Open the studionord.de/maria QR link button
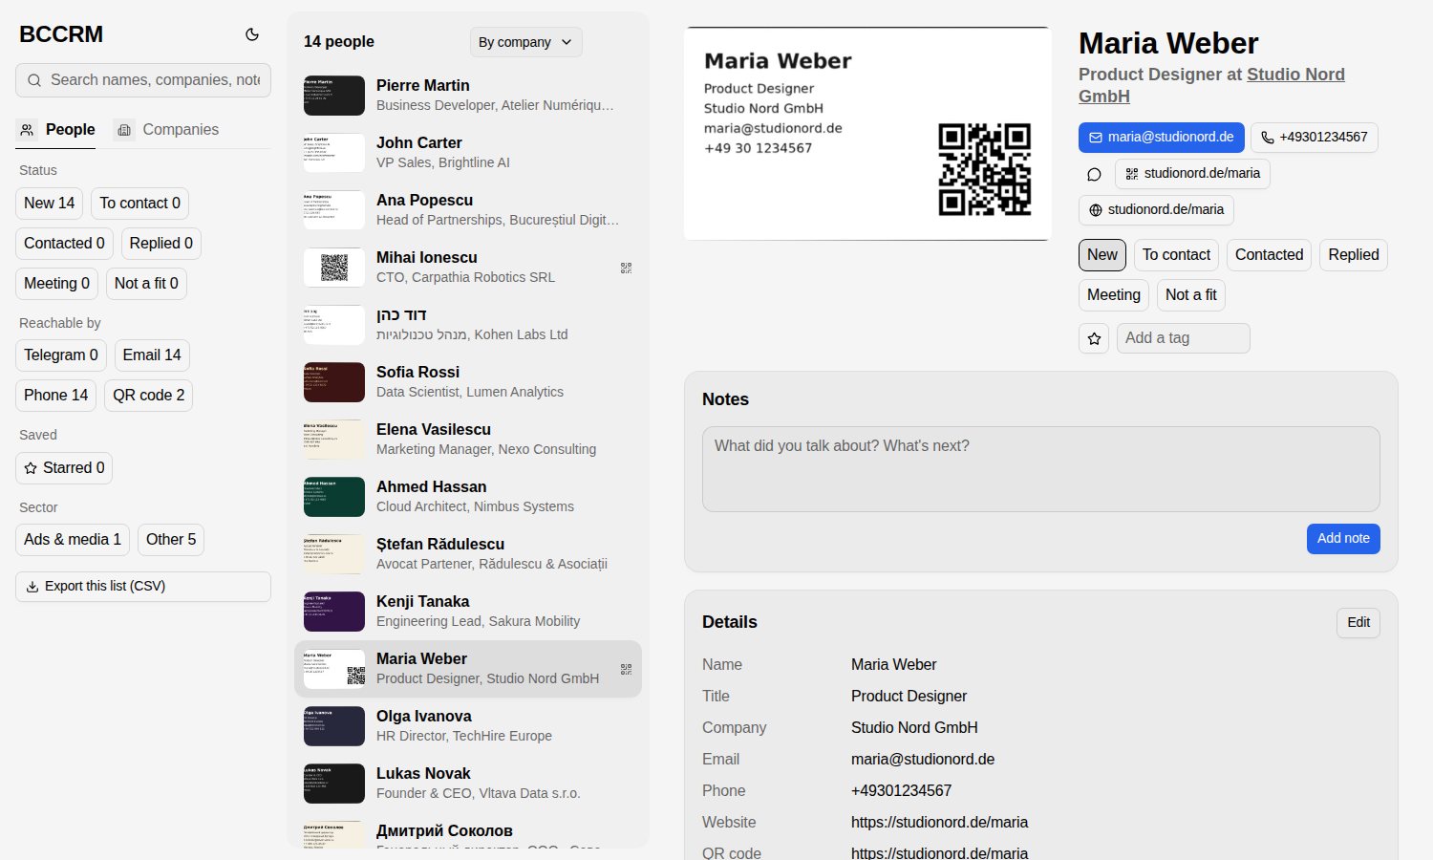 point(1192,174)
